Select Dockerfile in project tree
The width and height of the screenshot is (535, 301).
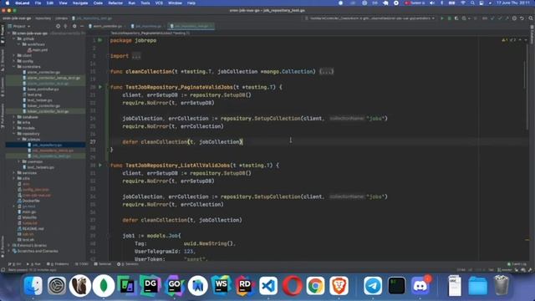pos(28,201)
